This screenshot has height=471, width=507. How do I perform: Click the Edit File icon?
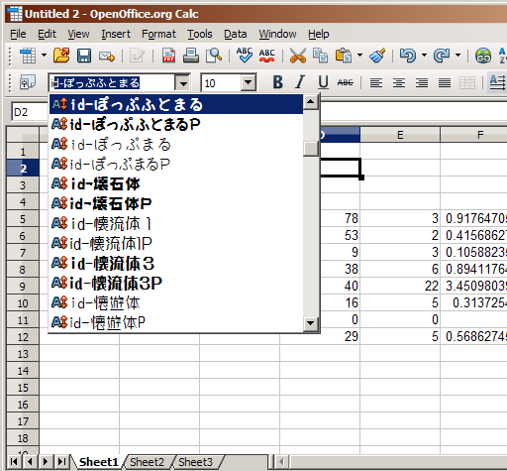tap(137, 56)
